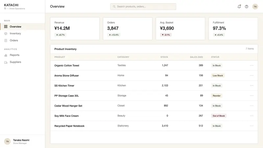
Task: Open row menu for SS Kitchen Timer
Action: click(251, 86)
